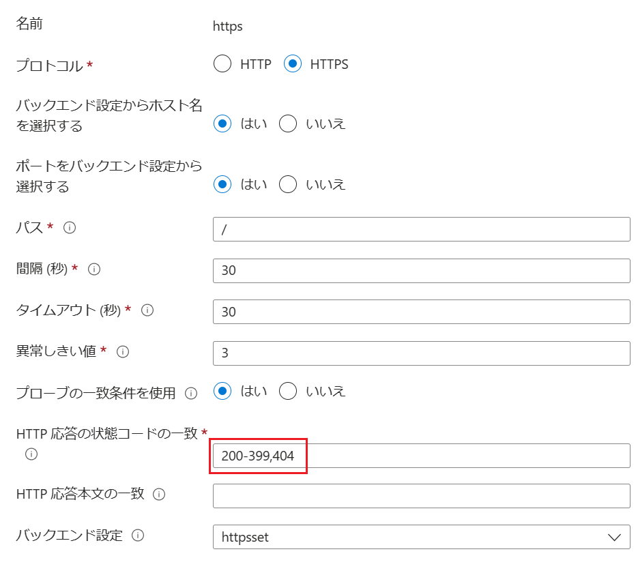Image resolution: width=638 pixels, height=571 pixels.
Task: Click the info icon next to パス
Action: [70, 228]
